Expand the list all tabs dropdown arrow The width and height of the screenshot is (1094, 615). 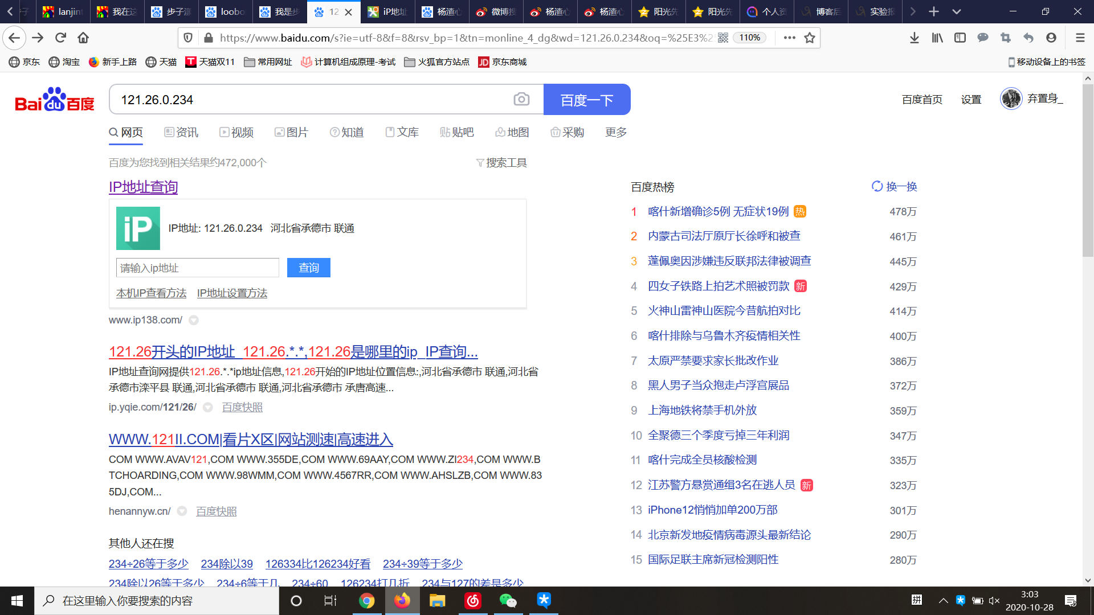(x=957, y=11)
